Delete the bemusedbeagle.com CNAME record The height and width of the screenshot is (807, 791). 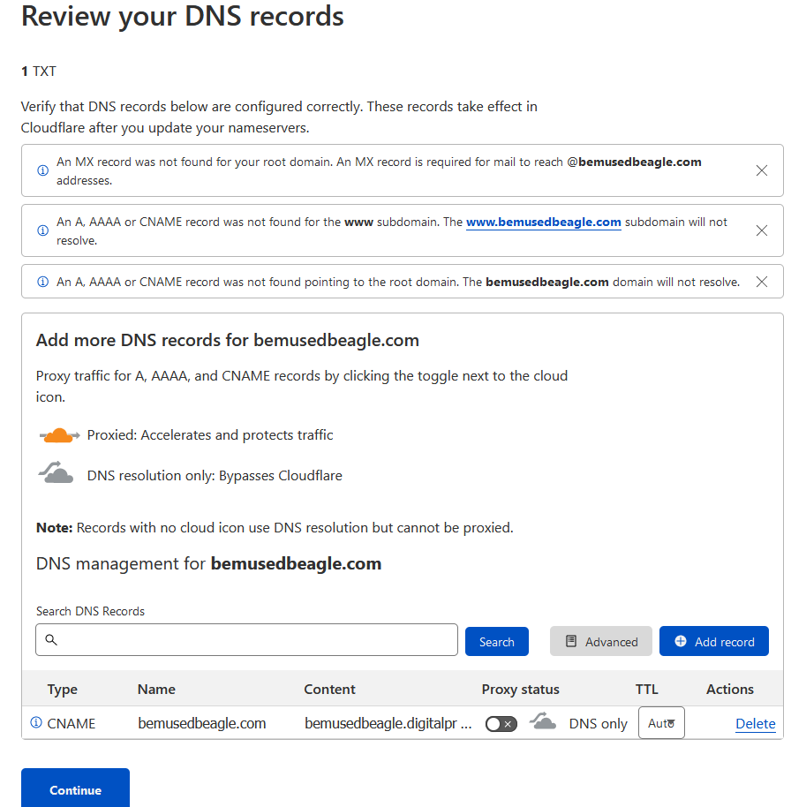tap(755, 724)
